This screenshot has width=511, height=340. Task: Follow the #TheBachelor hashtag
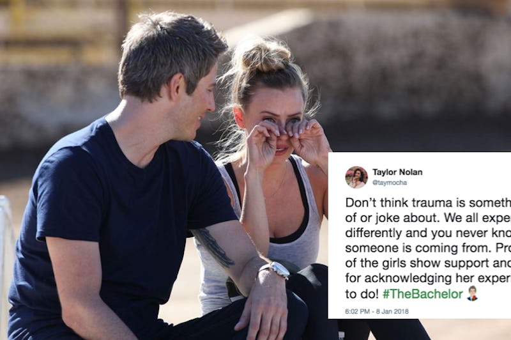[423, 294]
